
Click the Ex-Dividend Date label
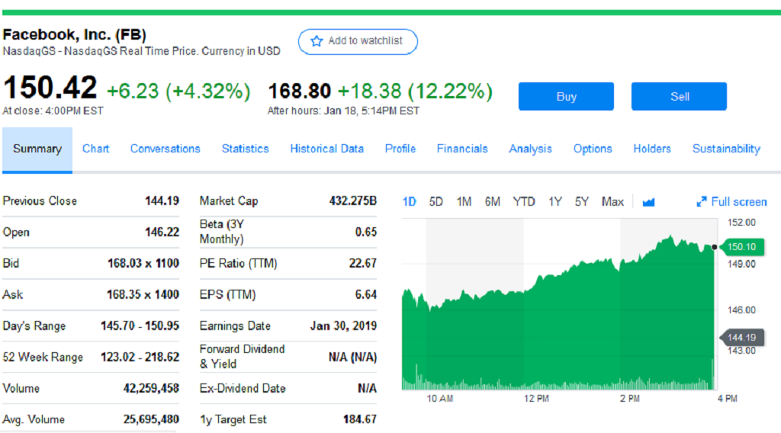coord(243,388)
